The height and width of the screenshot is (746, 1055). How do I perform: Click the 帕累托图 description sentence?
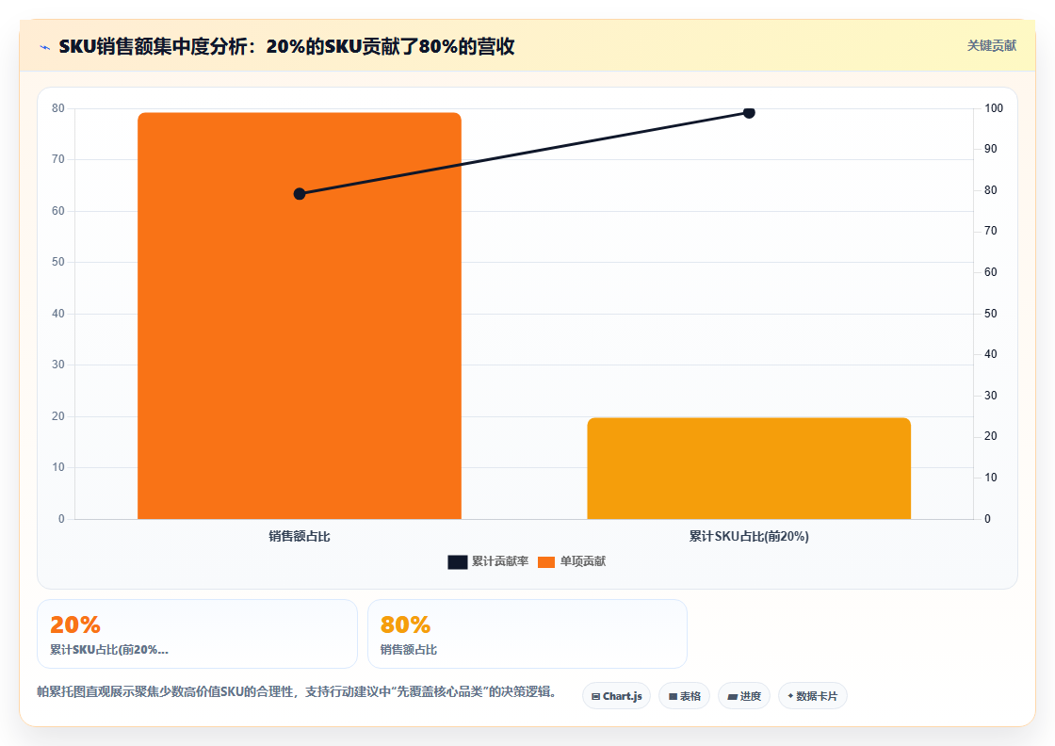(297, 691)
